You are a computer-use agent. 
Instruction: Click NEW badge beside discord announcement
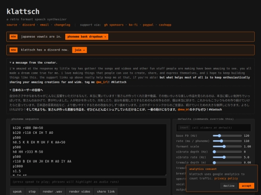(x=14, y=50)
